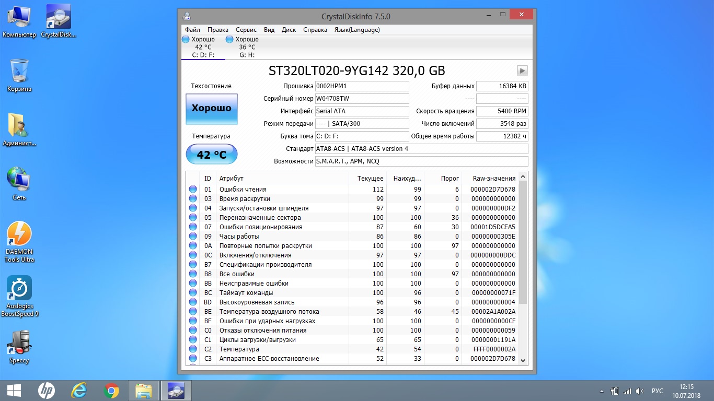Viewport: 714px width, 401px height.
Task: Click the Хорошо health status button
Action: coord(212,109)
